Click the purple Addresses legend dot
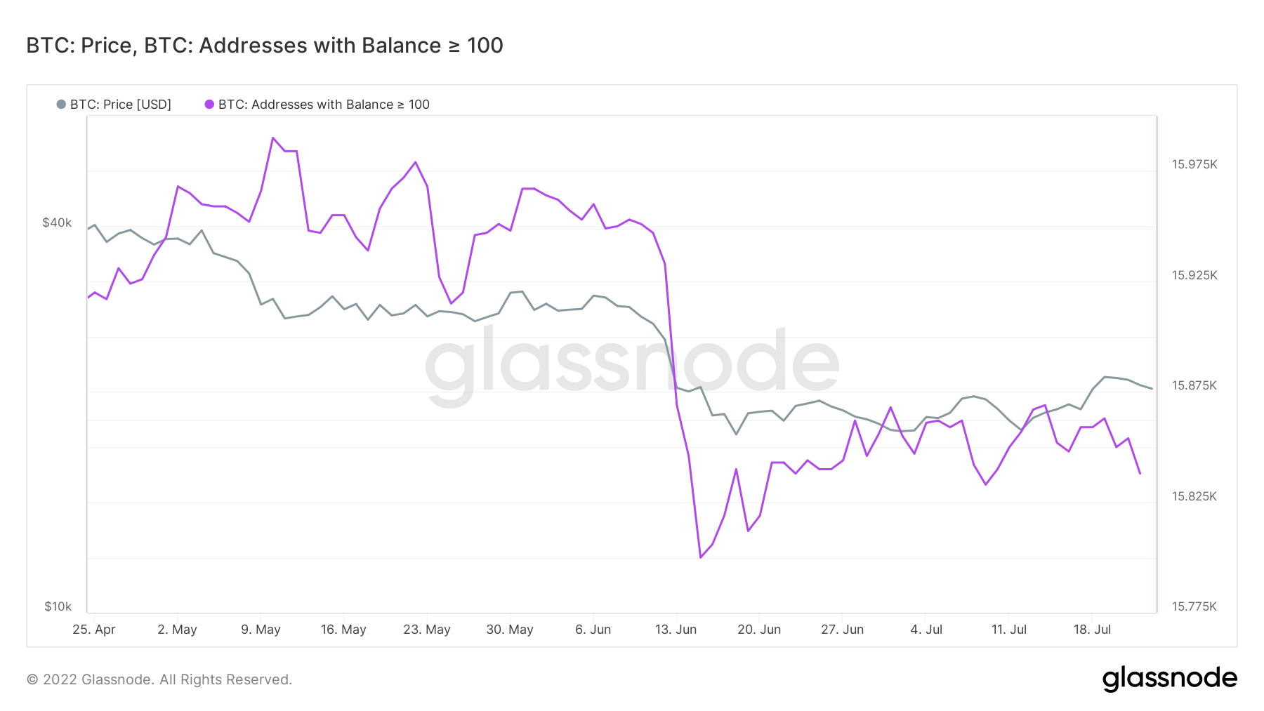This screenshot has width=1264, height=711. [209, 105]
